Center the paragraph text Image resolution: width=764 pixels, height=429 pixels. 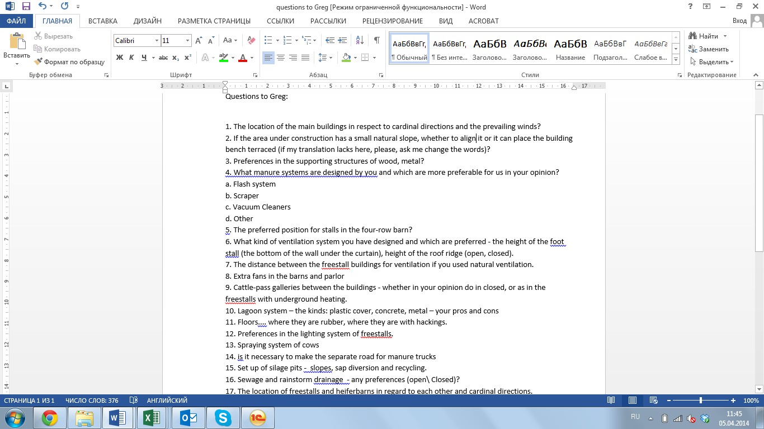click(x=281, y=58)
